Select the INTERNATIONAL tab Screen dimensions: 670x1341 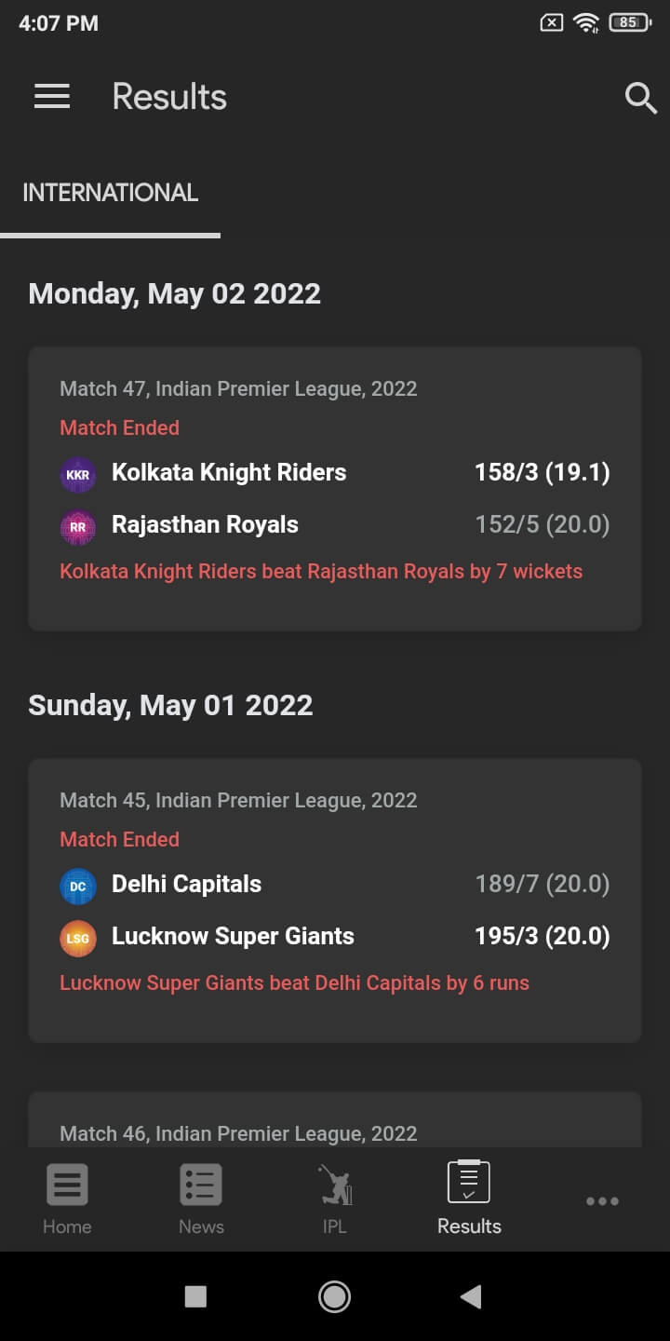click(x=111, y=193)
